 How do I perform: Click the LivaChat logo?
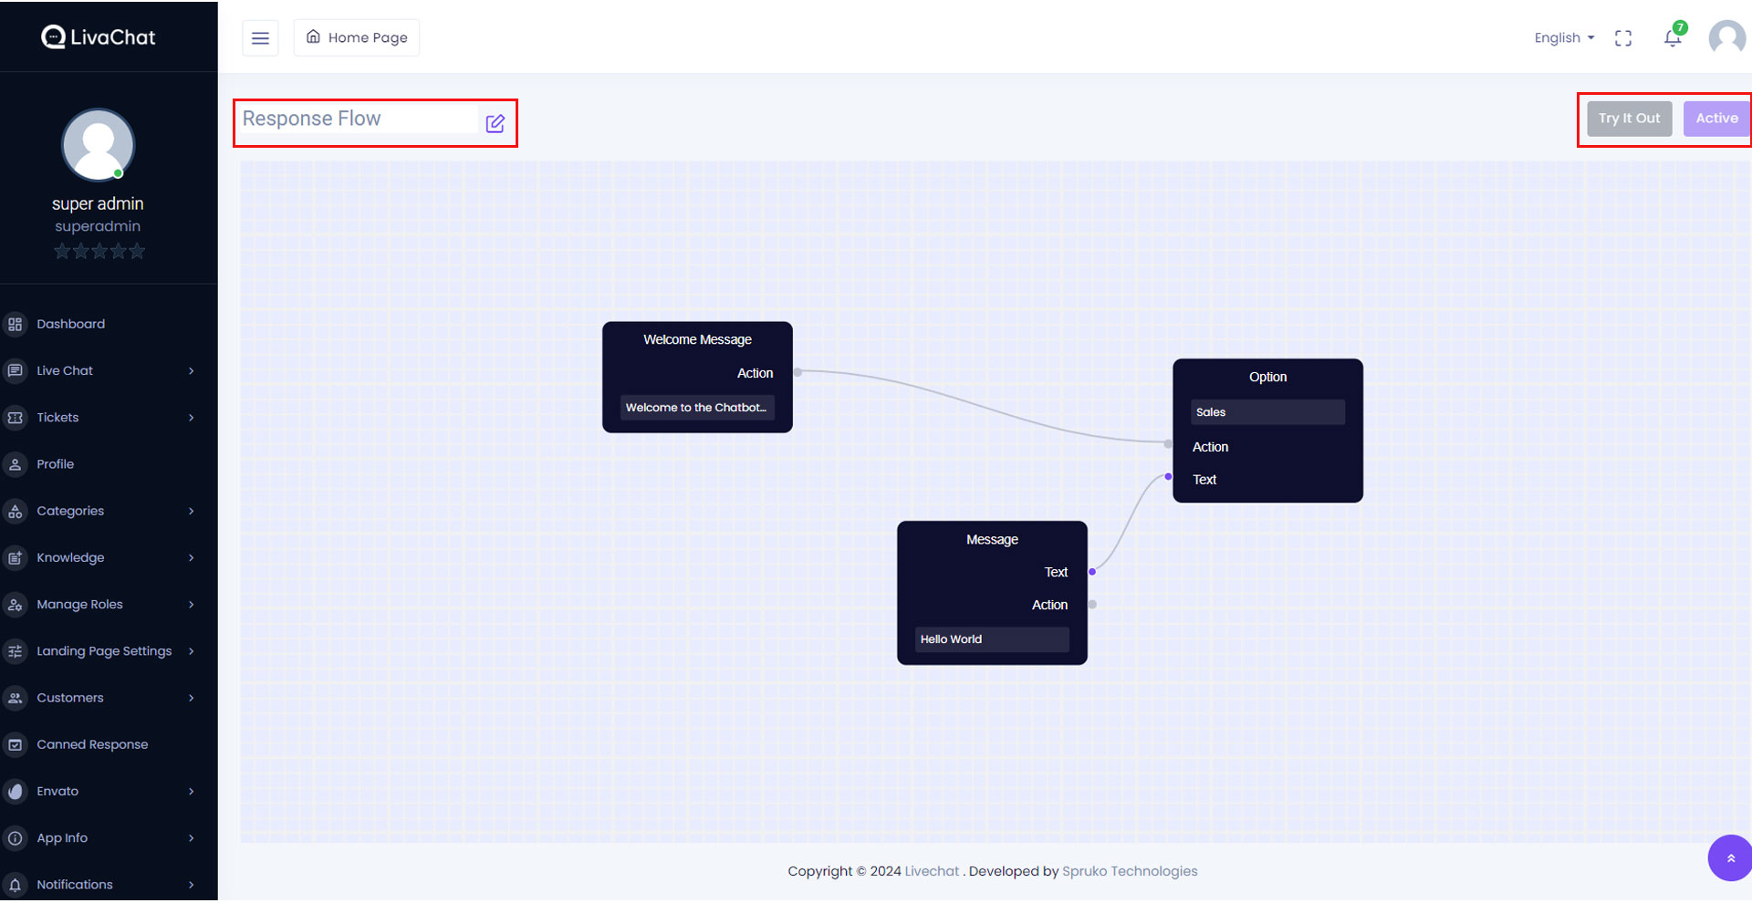(x=99, y=36)
